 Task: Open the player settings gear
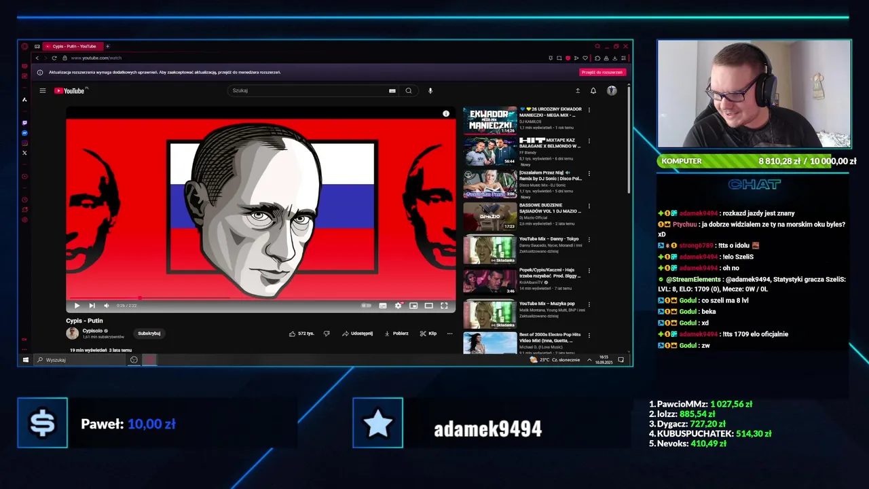398,306
